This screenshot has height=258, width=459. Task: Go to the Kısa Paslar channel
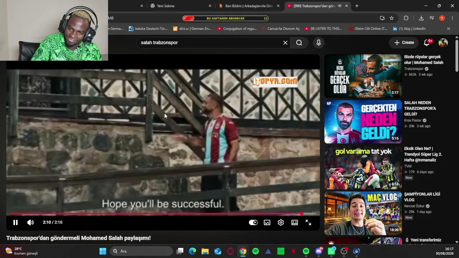[x=413, y=120]
